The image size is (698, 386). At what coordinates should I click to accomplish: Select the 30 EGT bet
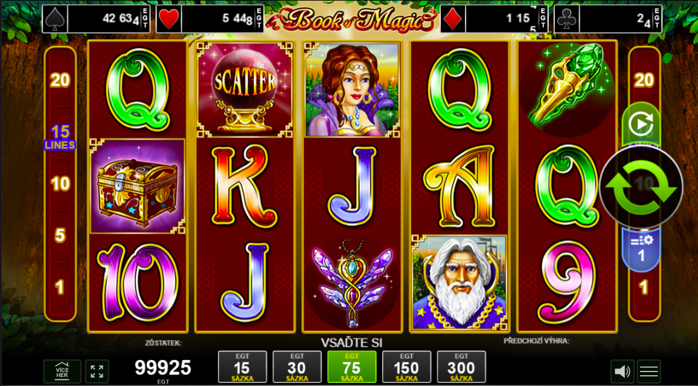pyautogui.click(x=297, y=367)
